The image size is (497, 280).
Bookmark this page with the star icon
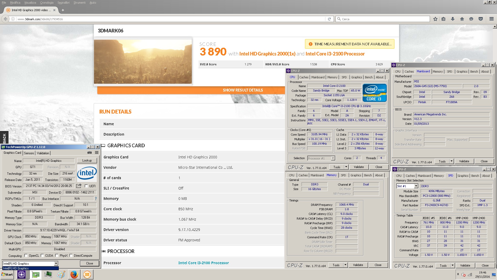(435, 19)
